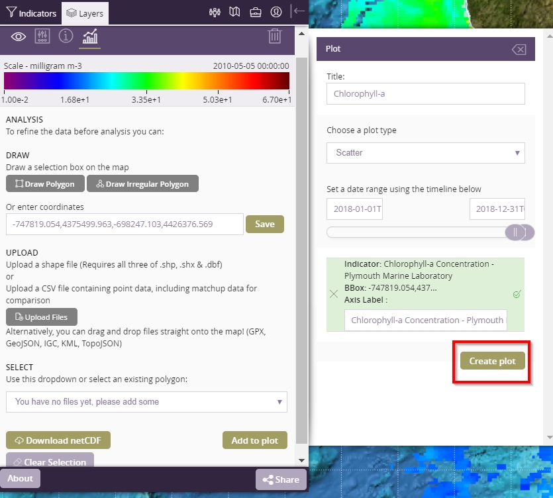Collapse the side panel with arrow icon
The width and height of the screenshot is (553, 498).
[297, 11]
